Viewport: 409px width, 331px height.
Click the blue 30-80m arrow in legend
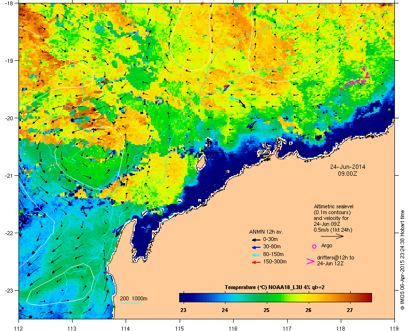[x=257, y=247]
